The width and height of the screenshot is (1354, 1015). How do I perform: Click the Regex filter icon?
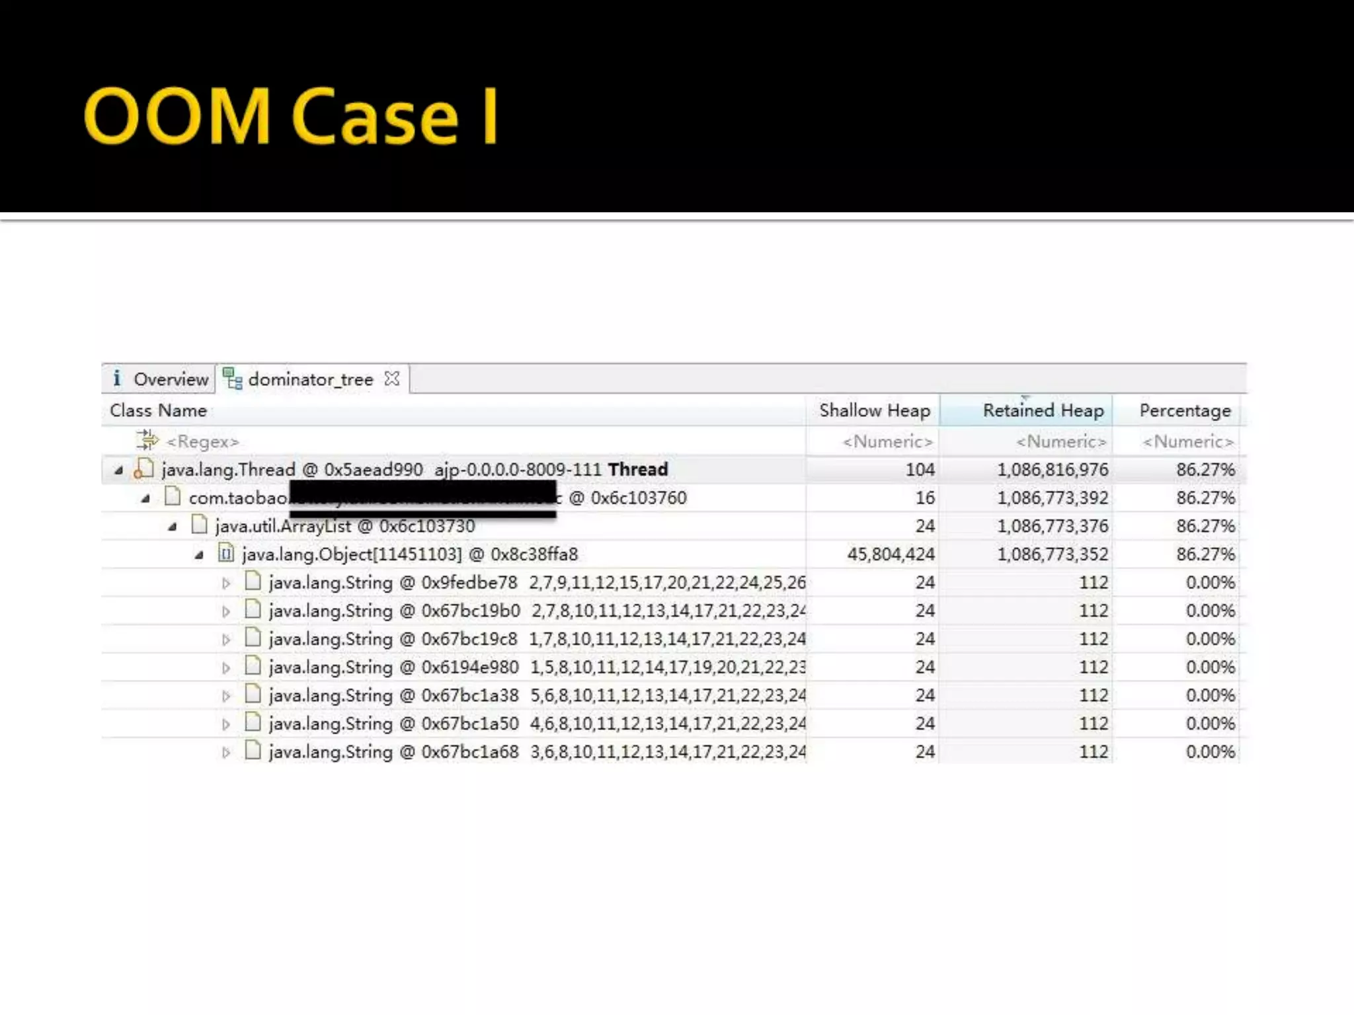(x=147, y=440)
